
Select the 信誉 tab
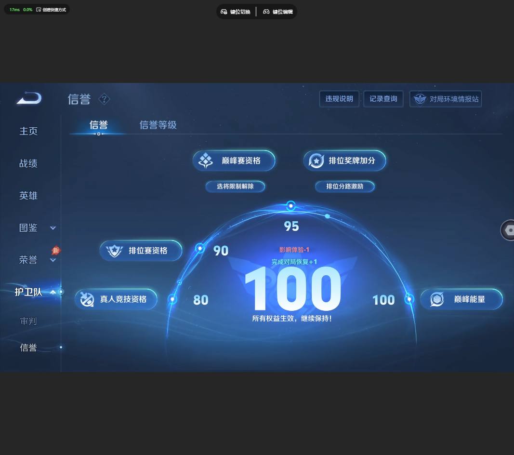(99, 125)
